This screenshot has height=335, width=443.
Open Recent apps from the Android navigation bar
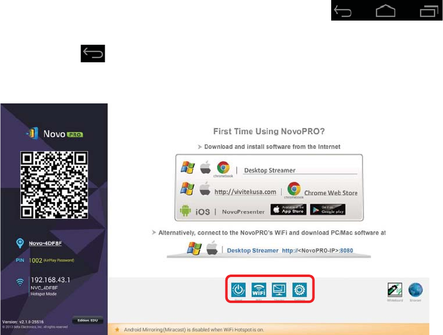pos(429,11)
